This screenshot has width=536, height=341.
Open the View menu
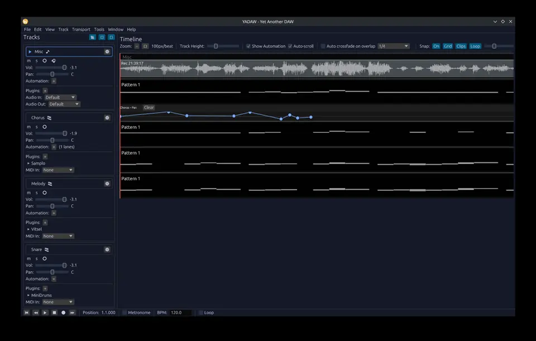[50, 30]
